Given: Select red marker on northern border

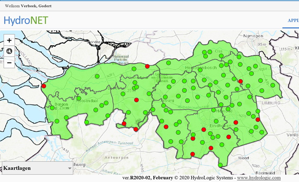Looking at the screenshot, I should (x=147, y=66).
